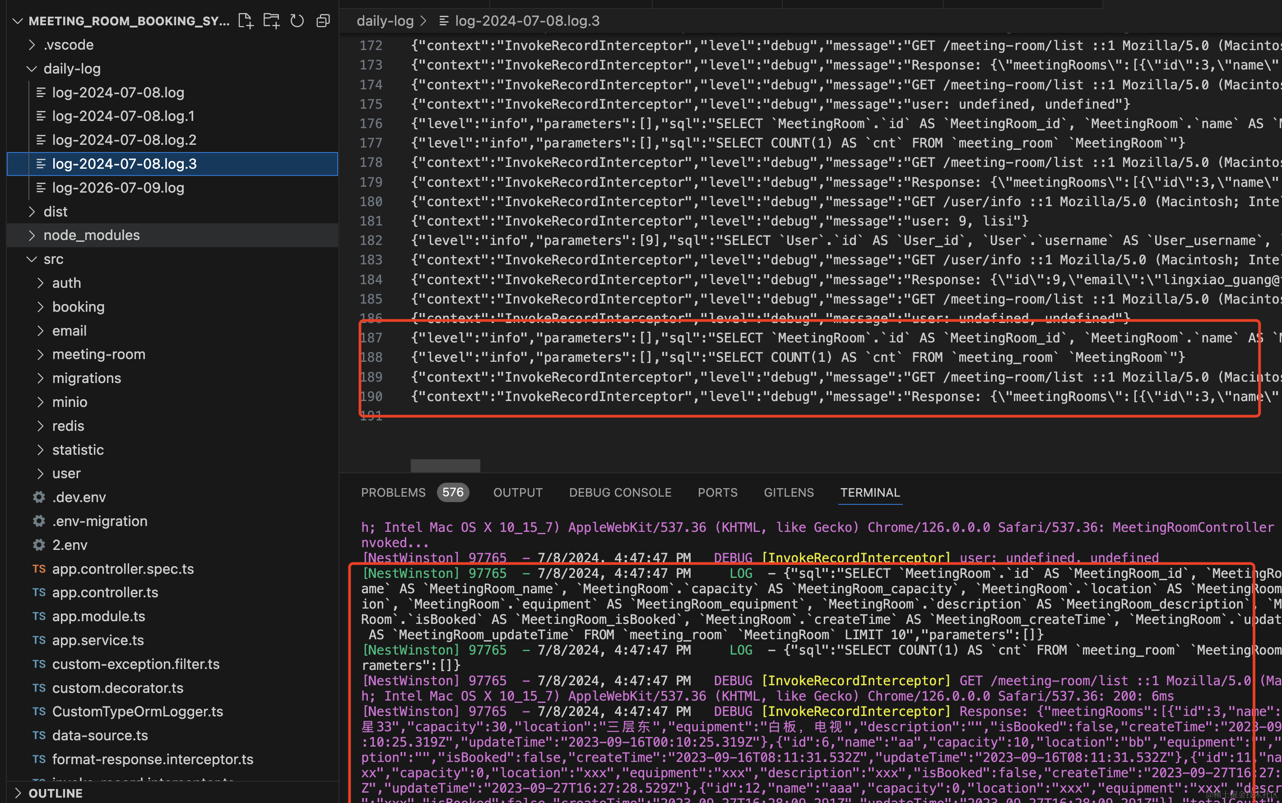The height and width of the screenshot is (803, 1282).
Task: Click the gear icon beside .dev.env
Action: point(39,497)
